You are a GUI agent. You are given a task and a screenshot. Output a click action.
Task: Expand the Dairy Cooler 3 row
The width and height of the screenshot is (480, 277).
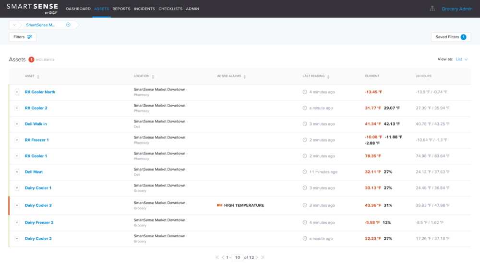(17, 205)
